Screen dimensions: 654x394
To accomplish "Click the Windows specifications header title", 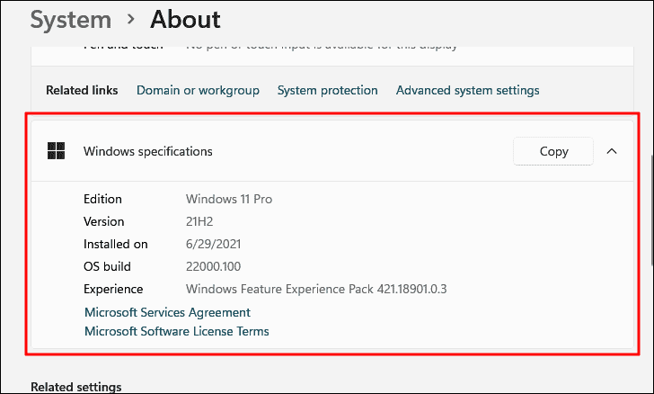I will point(147,151).
